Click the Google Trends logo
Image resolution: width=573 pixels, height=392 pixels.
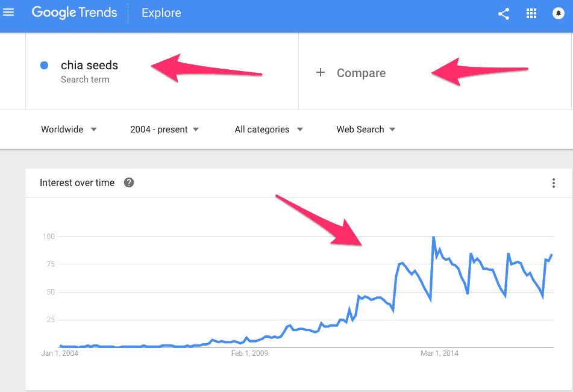pyautogui.click(x=74, y=13)
